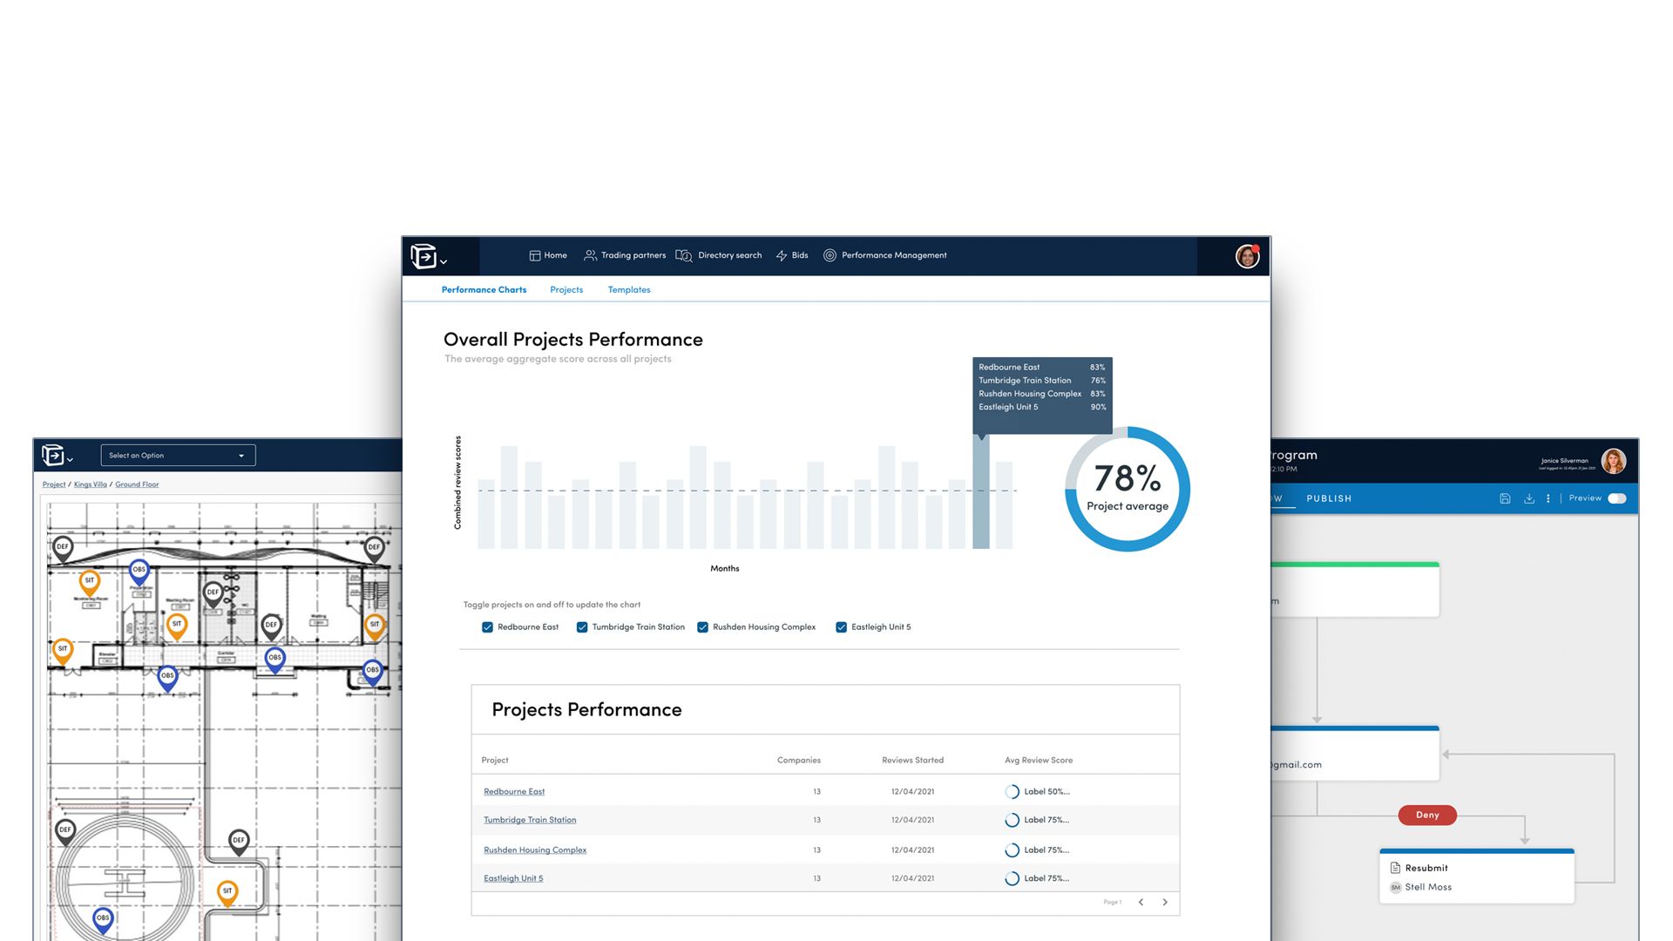Image resolution: width=1673 pixels, height=941 pixels.
Task: Open the Ground Floor breadcrumb link
Action: pyautogui.click(x=137, y=484)
